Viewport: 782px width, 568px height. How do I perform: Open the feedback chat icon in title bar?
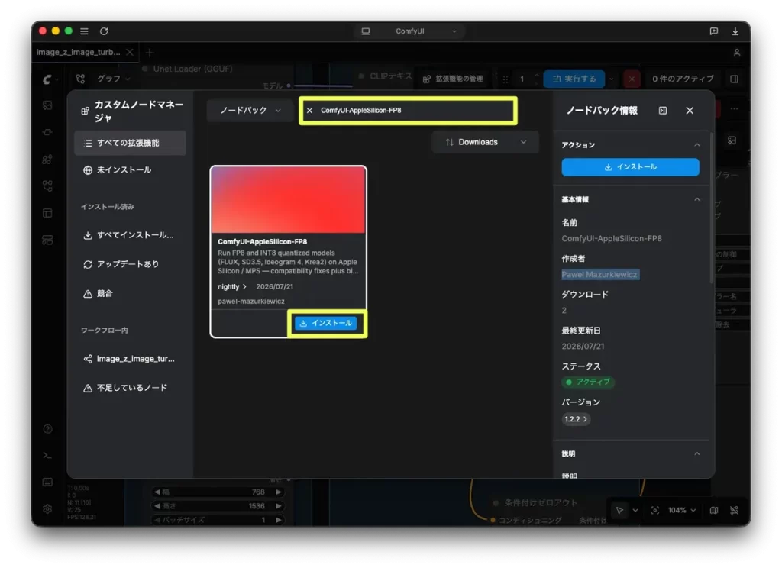[714, 31]
